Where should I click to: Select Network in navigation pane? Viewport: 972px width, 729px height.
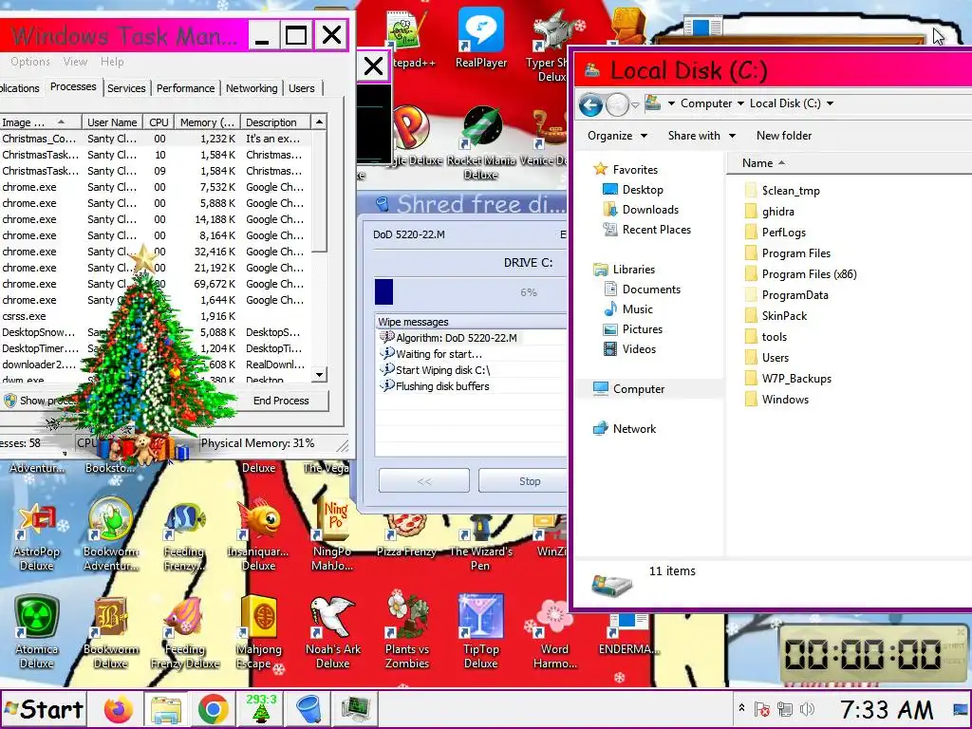pyautogui.click(x=634, y=429)
